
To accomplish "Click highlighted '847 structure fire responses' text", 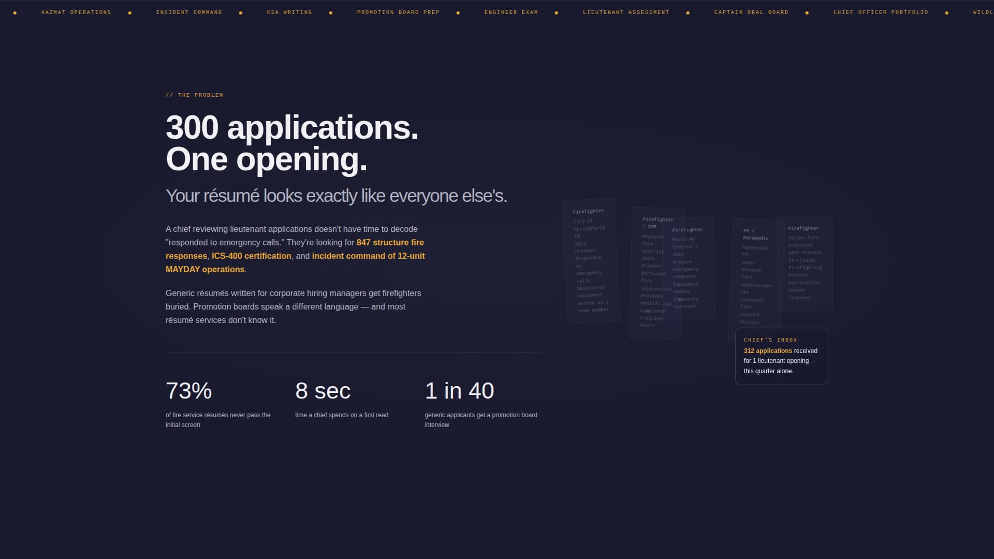I will point(390,243).
